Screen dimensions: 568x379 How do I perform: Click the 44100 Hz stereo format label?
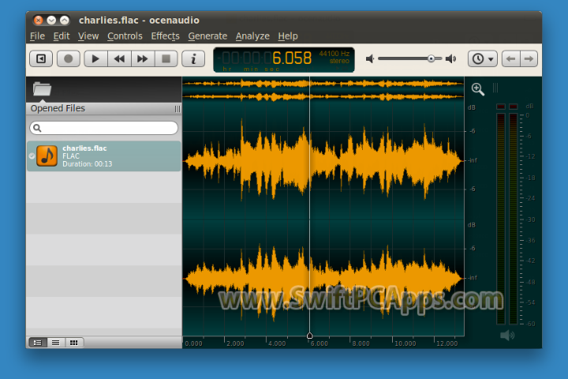[x=334, y=58]
